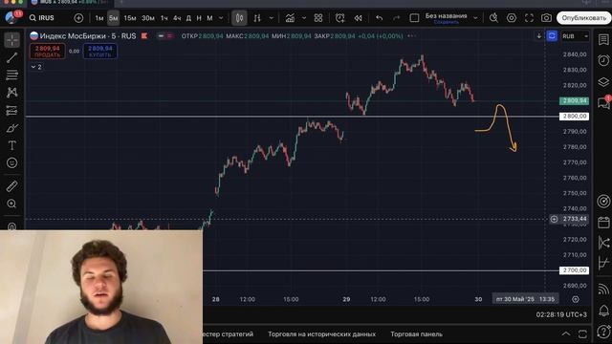The image size is (612, 344).
Task: Select the 1h timeframe
Action: pos(164,18)
